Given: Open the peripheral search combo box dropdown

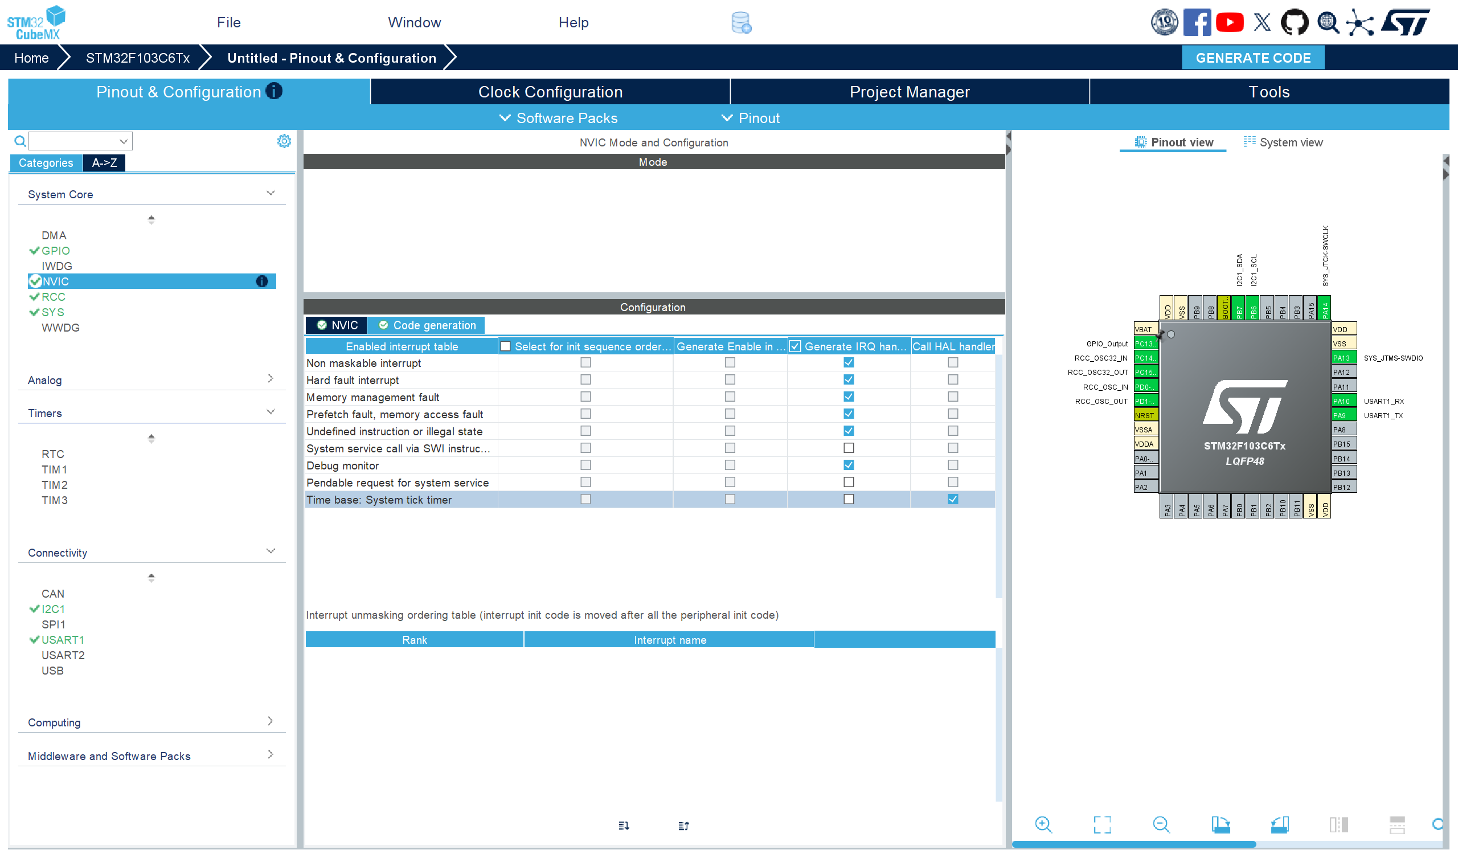Looking at the screenshot, I should pos(123,141).
